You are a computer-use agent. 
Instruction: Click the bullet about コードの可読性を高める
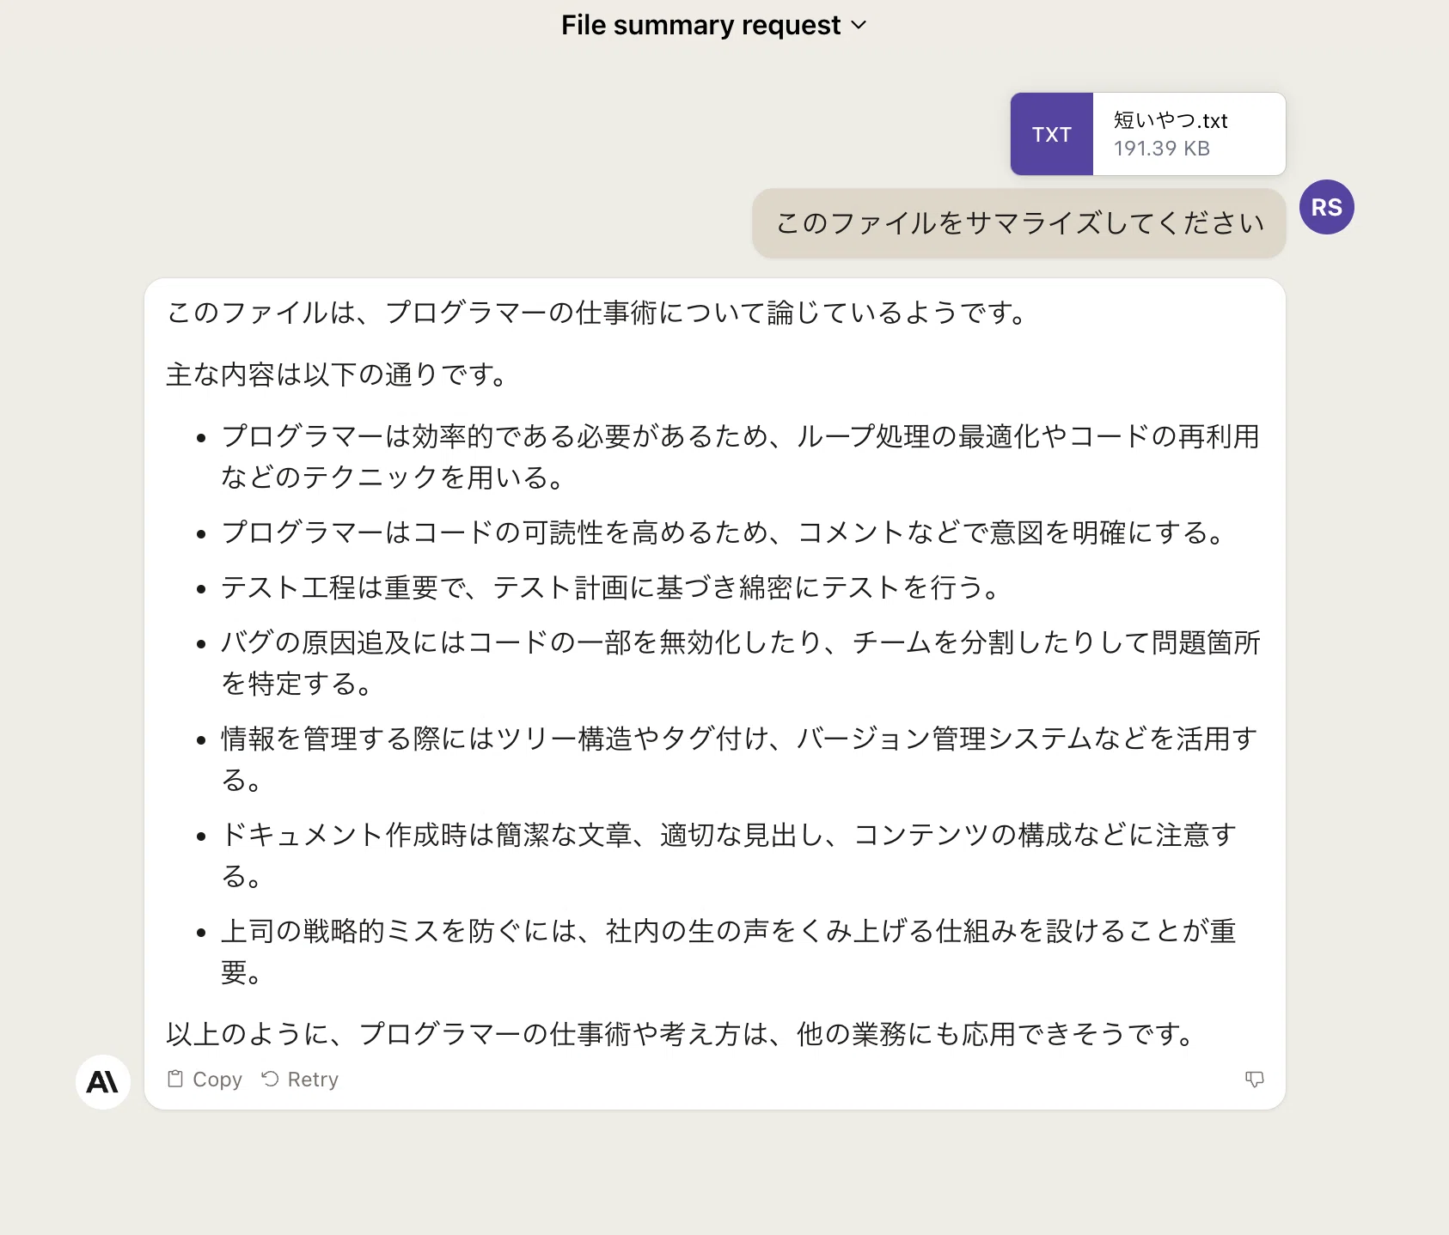724,532
